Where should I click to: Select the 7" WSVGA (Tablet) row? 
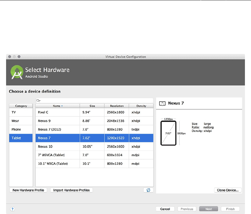click(95, 155)
